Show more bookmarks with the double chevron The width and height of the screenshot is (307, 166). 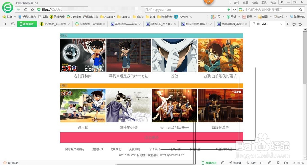191,17
